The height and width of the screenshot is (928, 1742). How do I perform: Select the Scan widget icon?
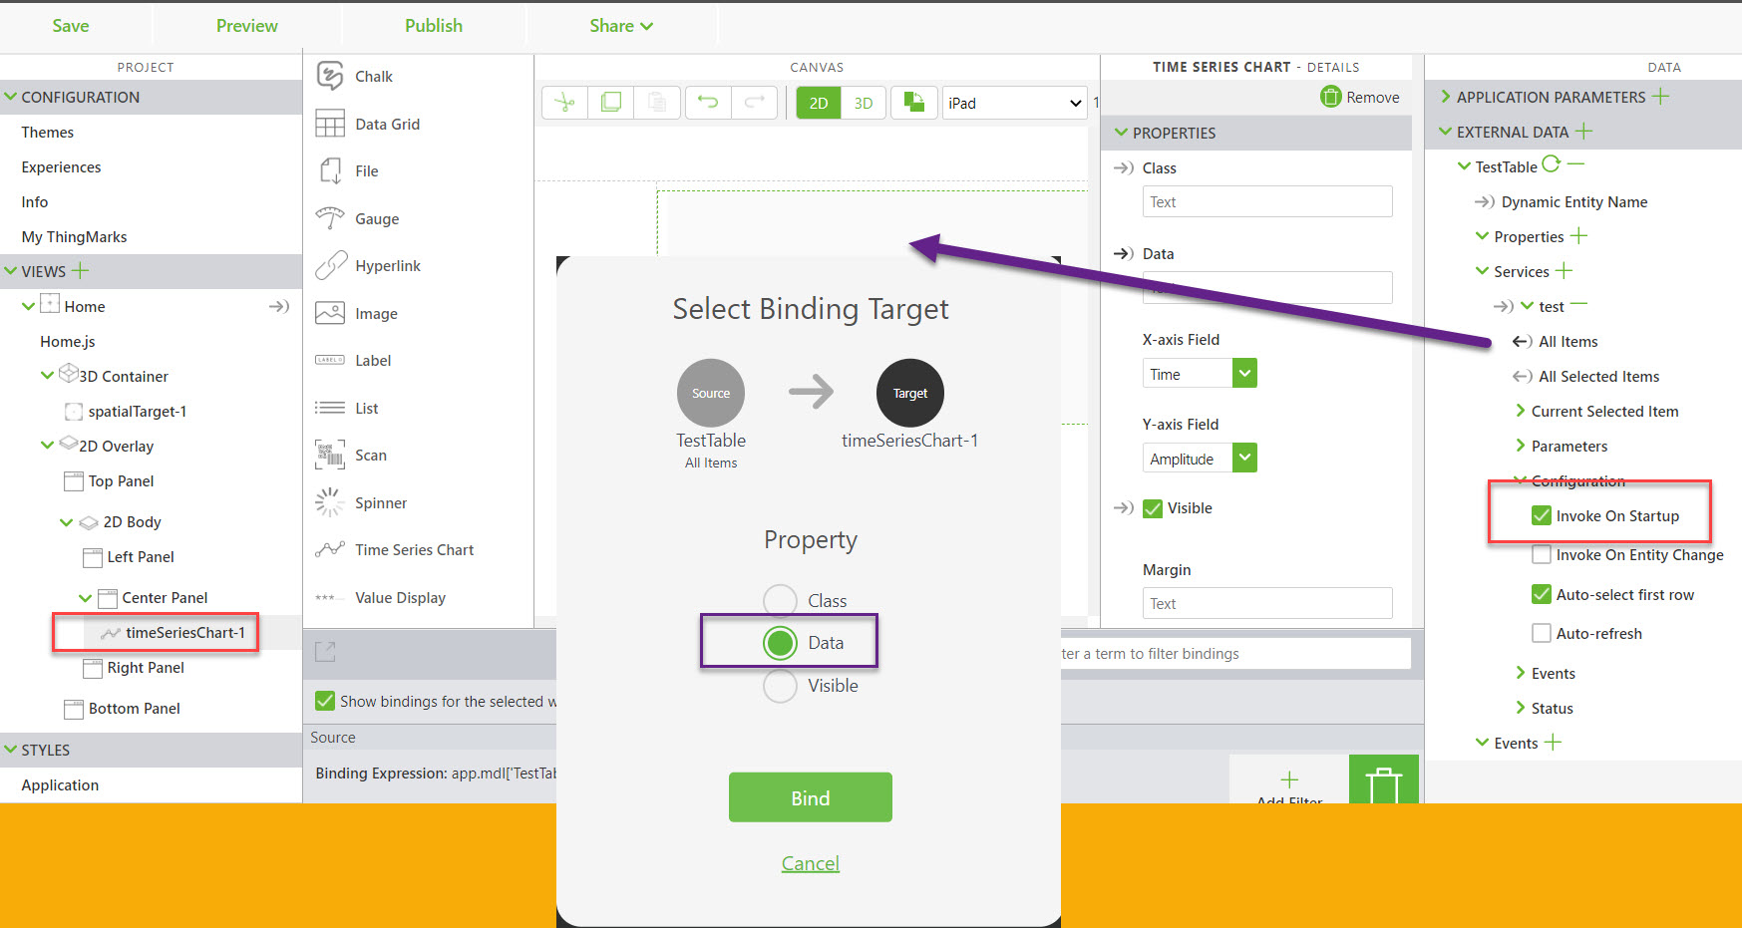point(329,455)
